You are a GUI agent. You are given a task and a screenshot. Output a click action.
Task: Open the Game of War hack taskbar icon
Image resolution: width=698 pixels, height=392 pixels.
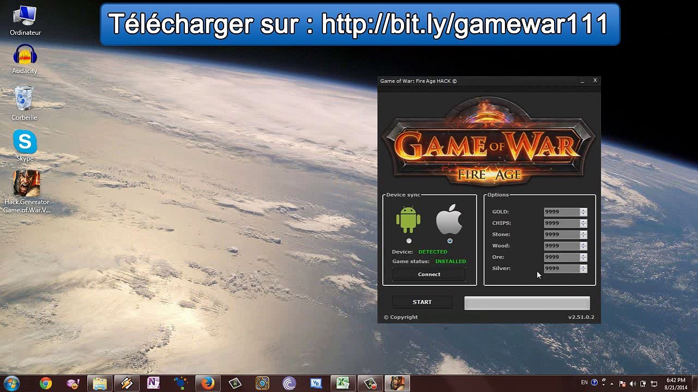pyautogui.click(x=398, y=384)
